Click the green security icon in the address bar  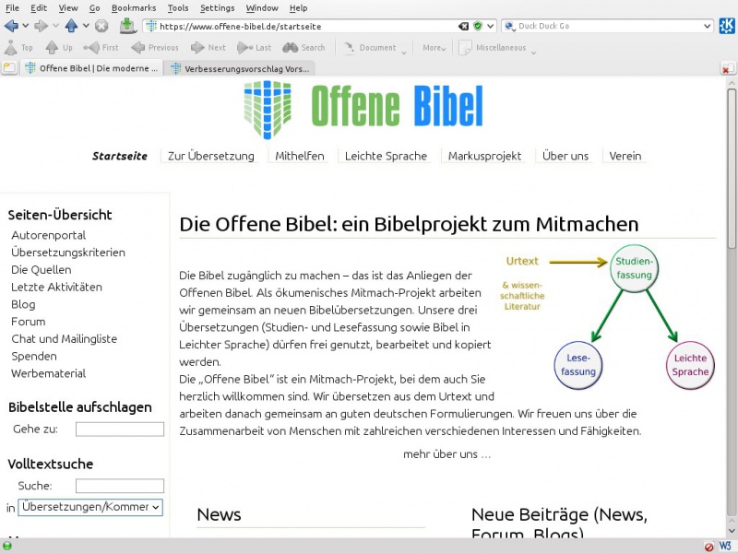pyautogui.click(x=478, y=26)
